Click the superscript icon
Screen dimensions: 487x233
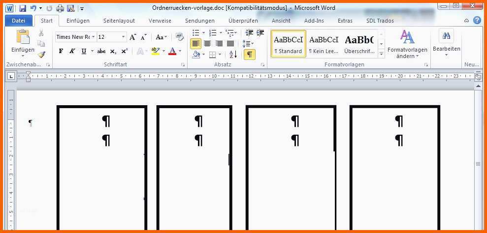[x=124, y=51]
